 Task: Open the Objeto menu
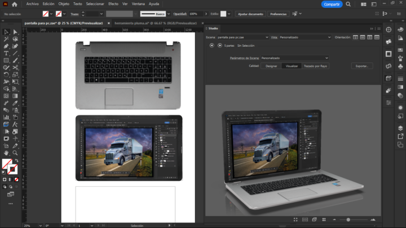(x=64, y=4)
